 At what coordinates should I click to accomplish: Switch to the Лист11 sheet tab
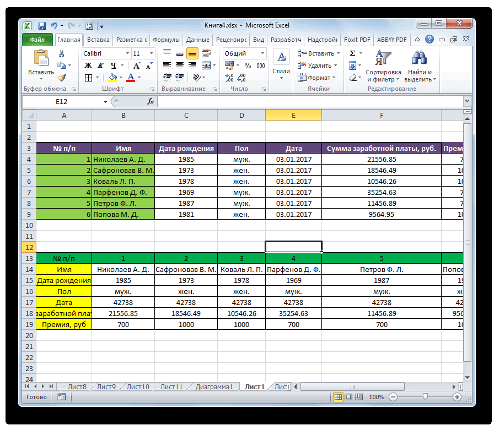[x=171, y=387]
